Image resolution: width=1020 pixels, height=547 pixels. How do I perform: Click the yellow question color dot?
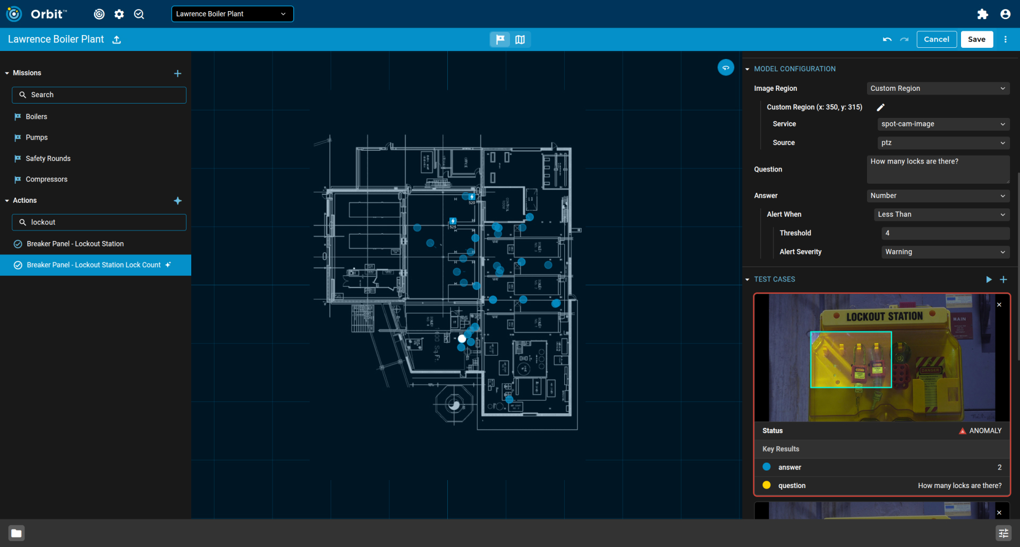(767, 485)
